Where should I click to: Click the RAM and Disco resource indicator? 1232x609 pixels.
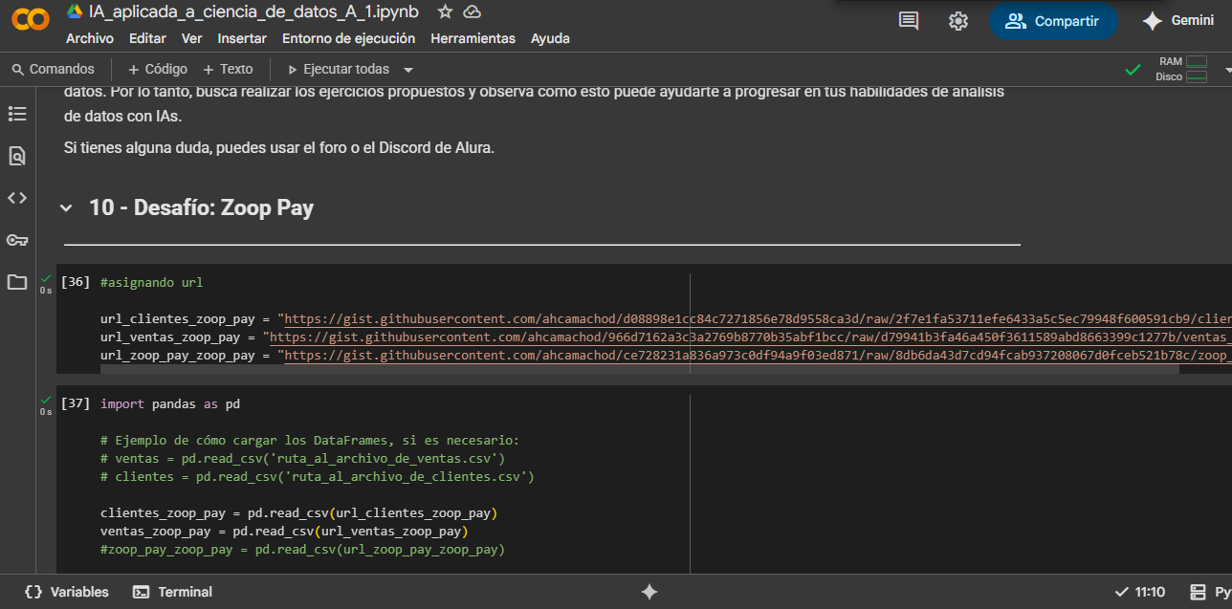1182,69
